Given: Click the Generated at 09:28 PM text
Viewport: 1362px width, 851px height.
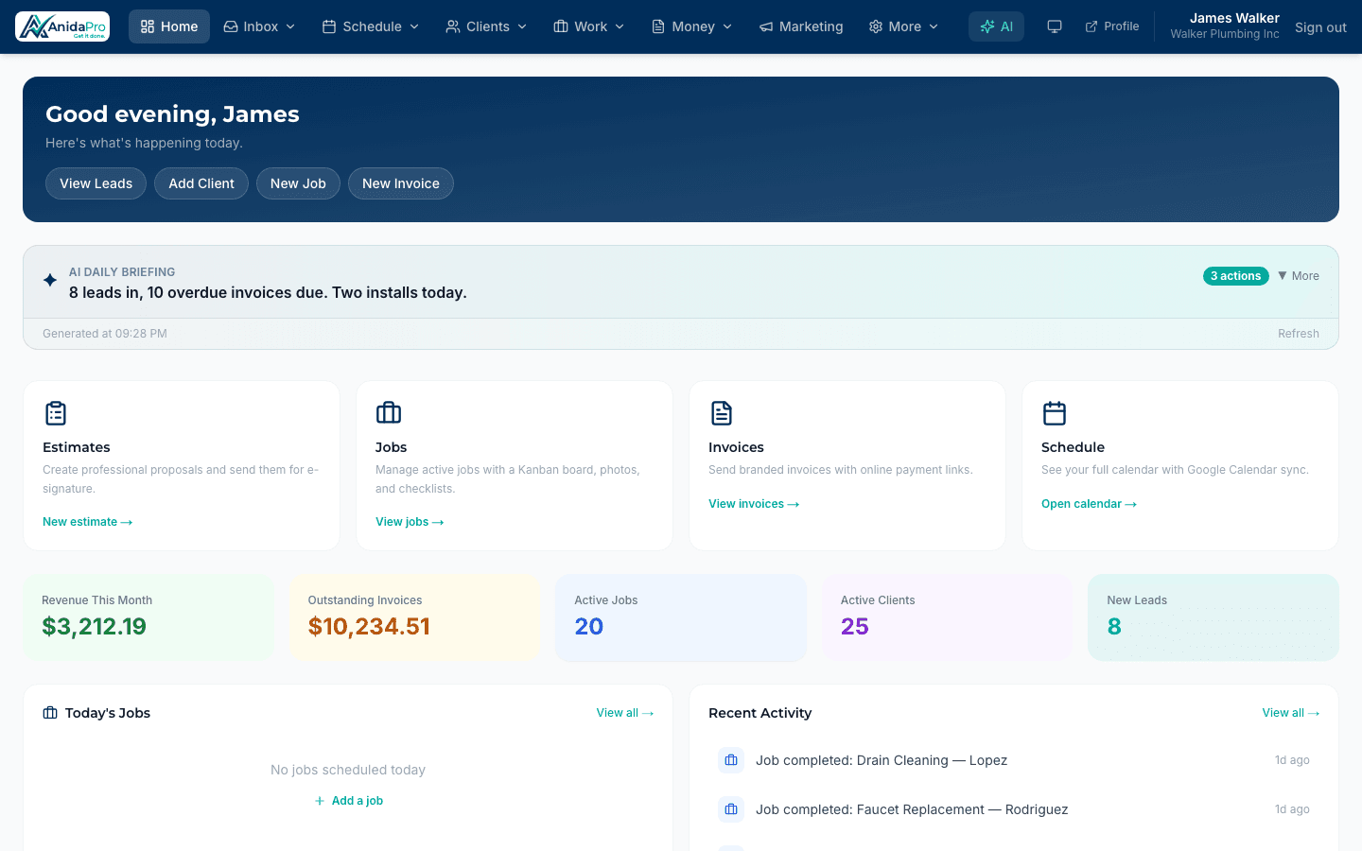Looking at the screenshot, I should [105, 334].
